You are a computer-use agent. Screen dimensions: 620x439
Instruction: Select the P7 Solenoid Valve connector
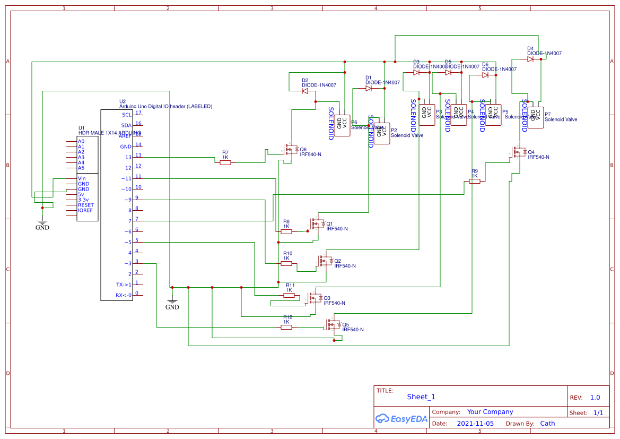click(535, 117)
